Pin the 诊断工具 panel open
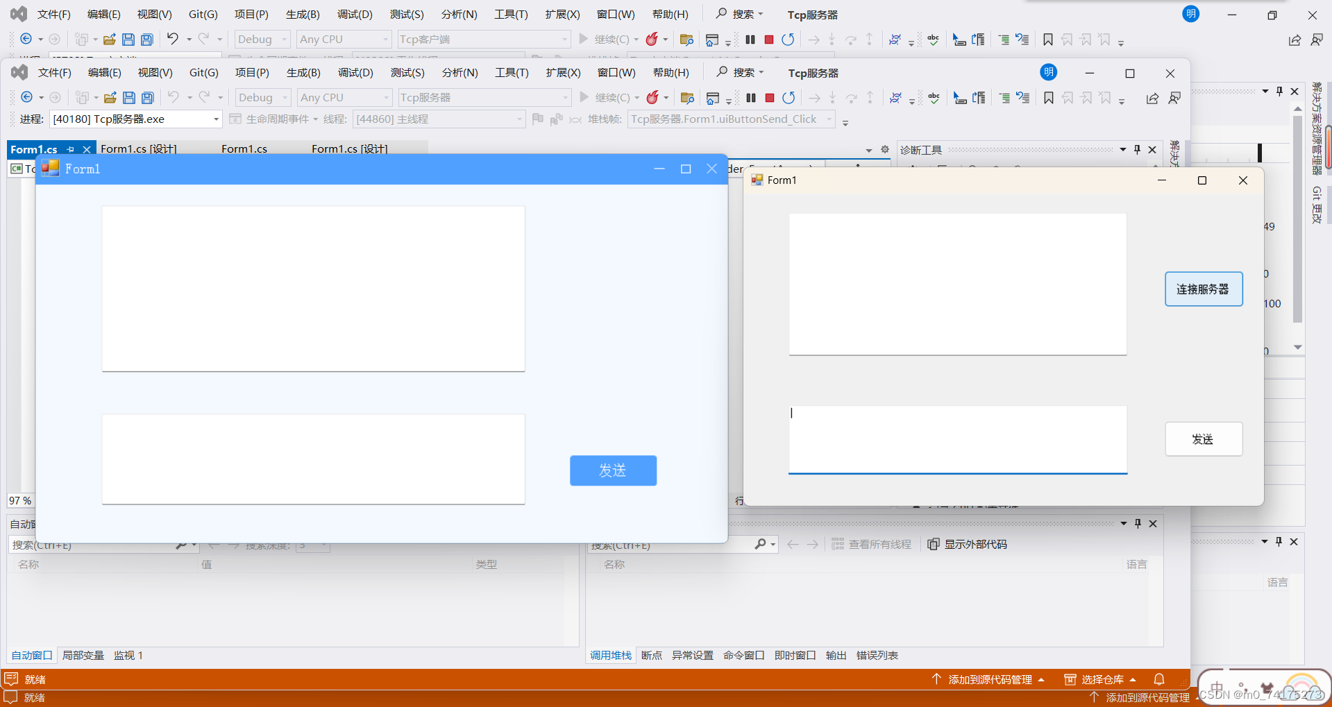Image resolution: width=1332 pixels, height=707 pixels. [x=1136, y=149]
